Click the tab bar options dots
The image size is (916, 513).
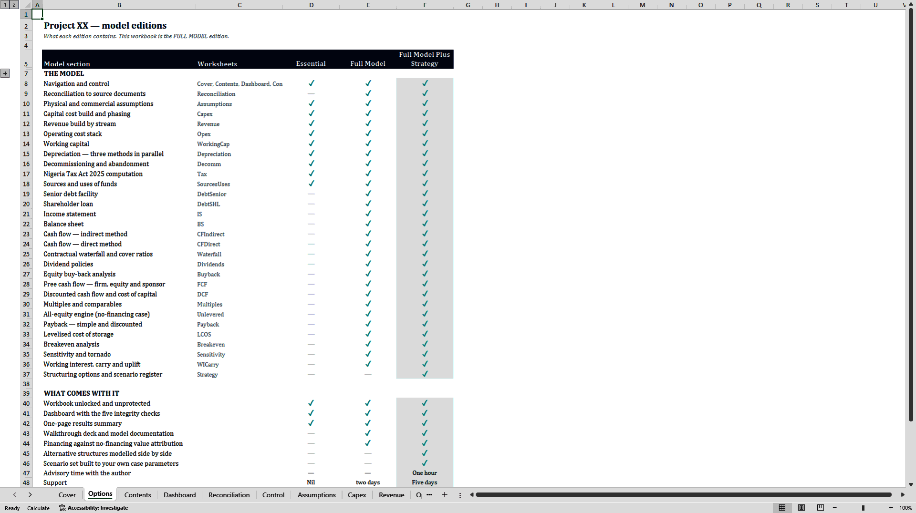coord(460,495)
